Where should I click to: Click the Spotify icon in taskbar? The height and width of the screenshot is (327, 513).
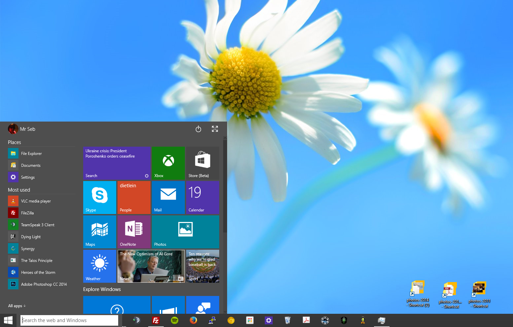coord(174,320)
